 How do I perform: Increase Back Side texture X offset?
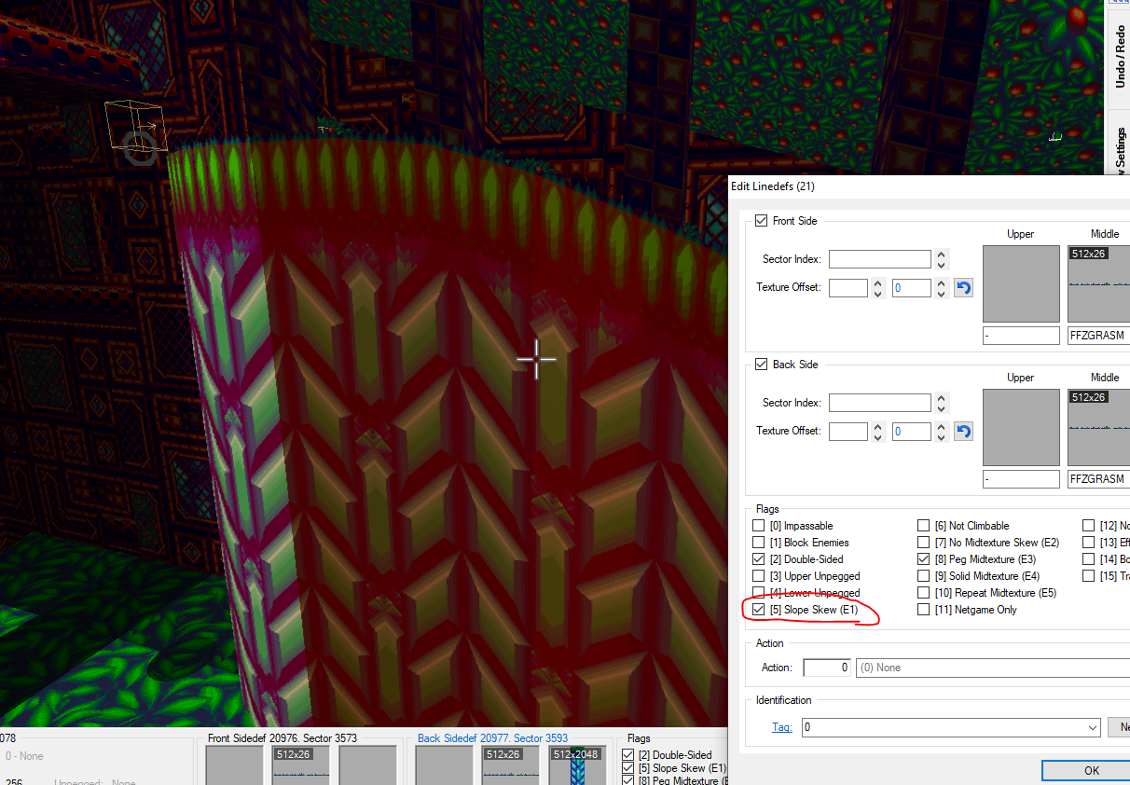[x=878, y=427]
